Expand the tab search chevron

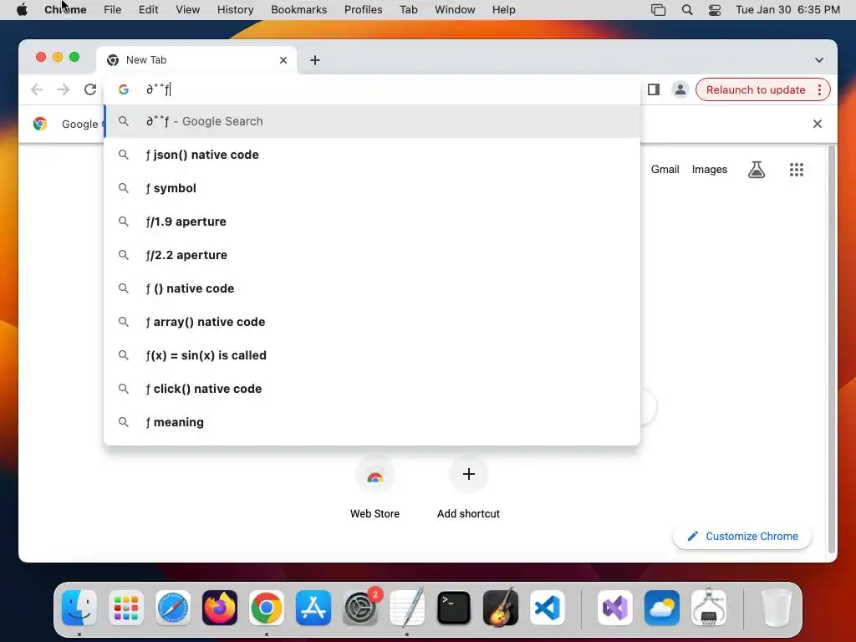click(819, 60)
